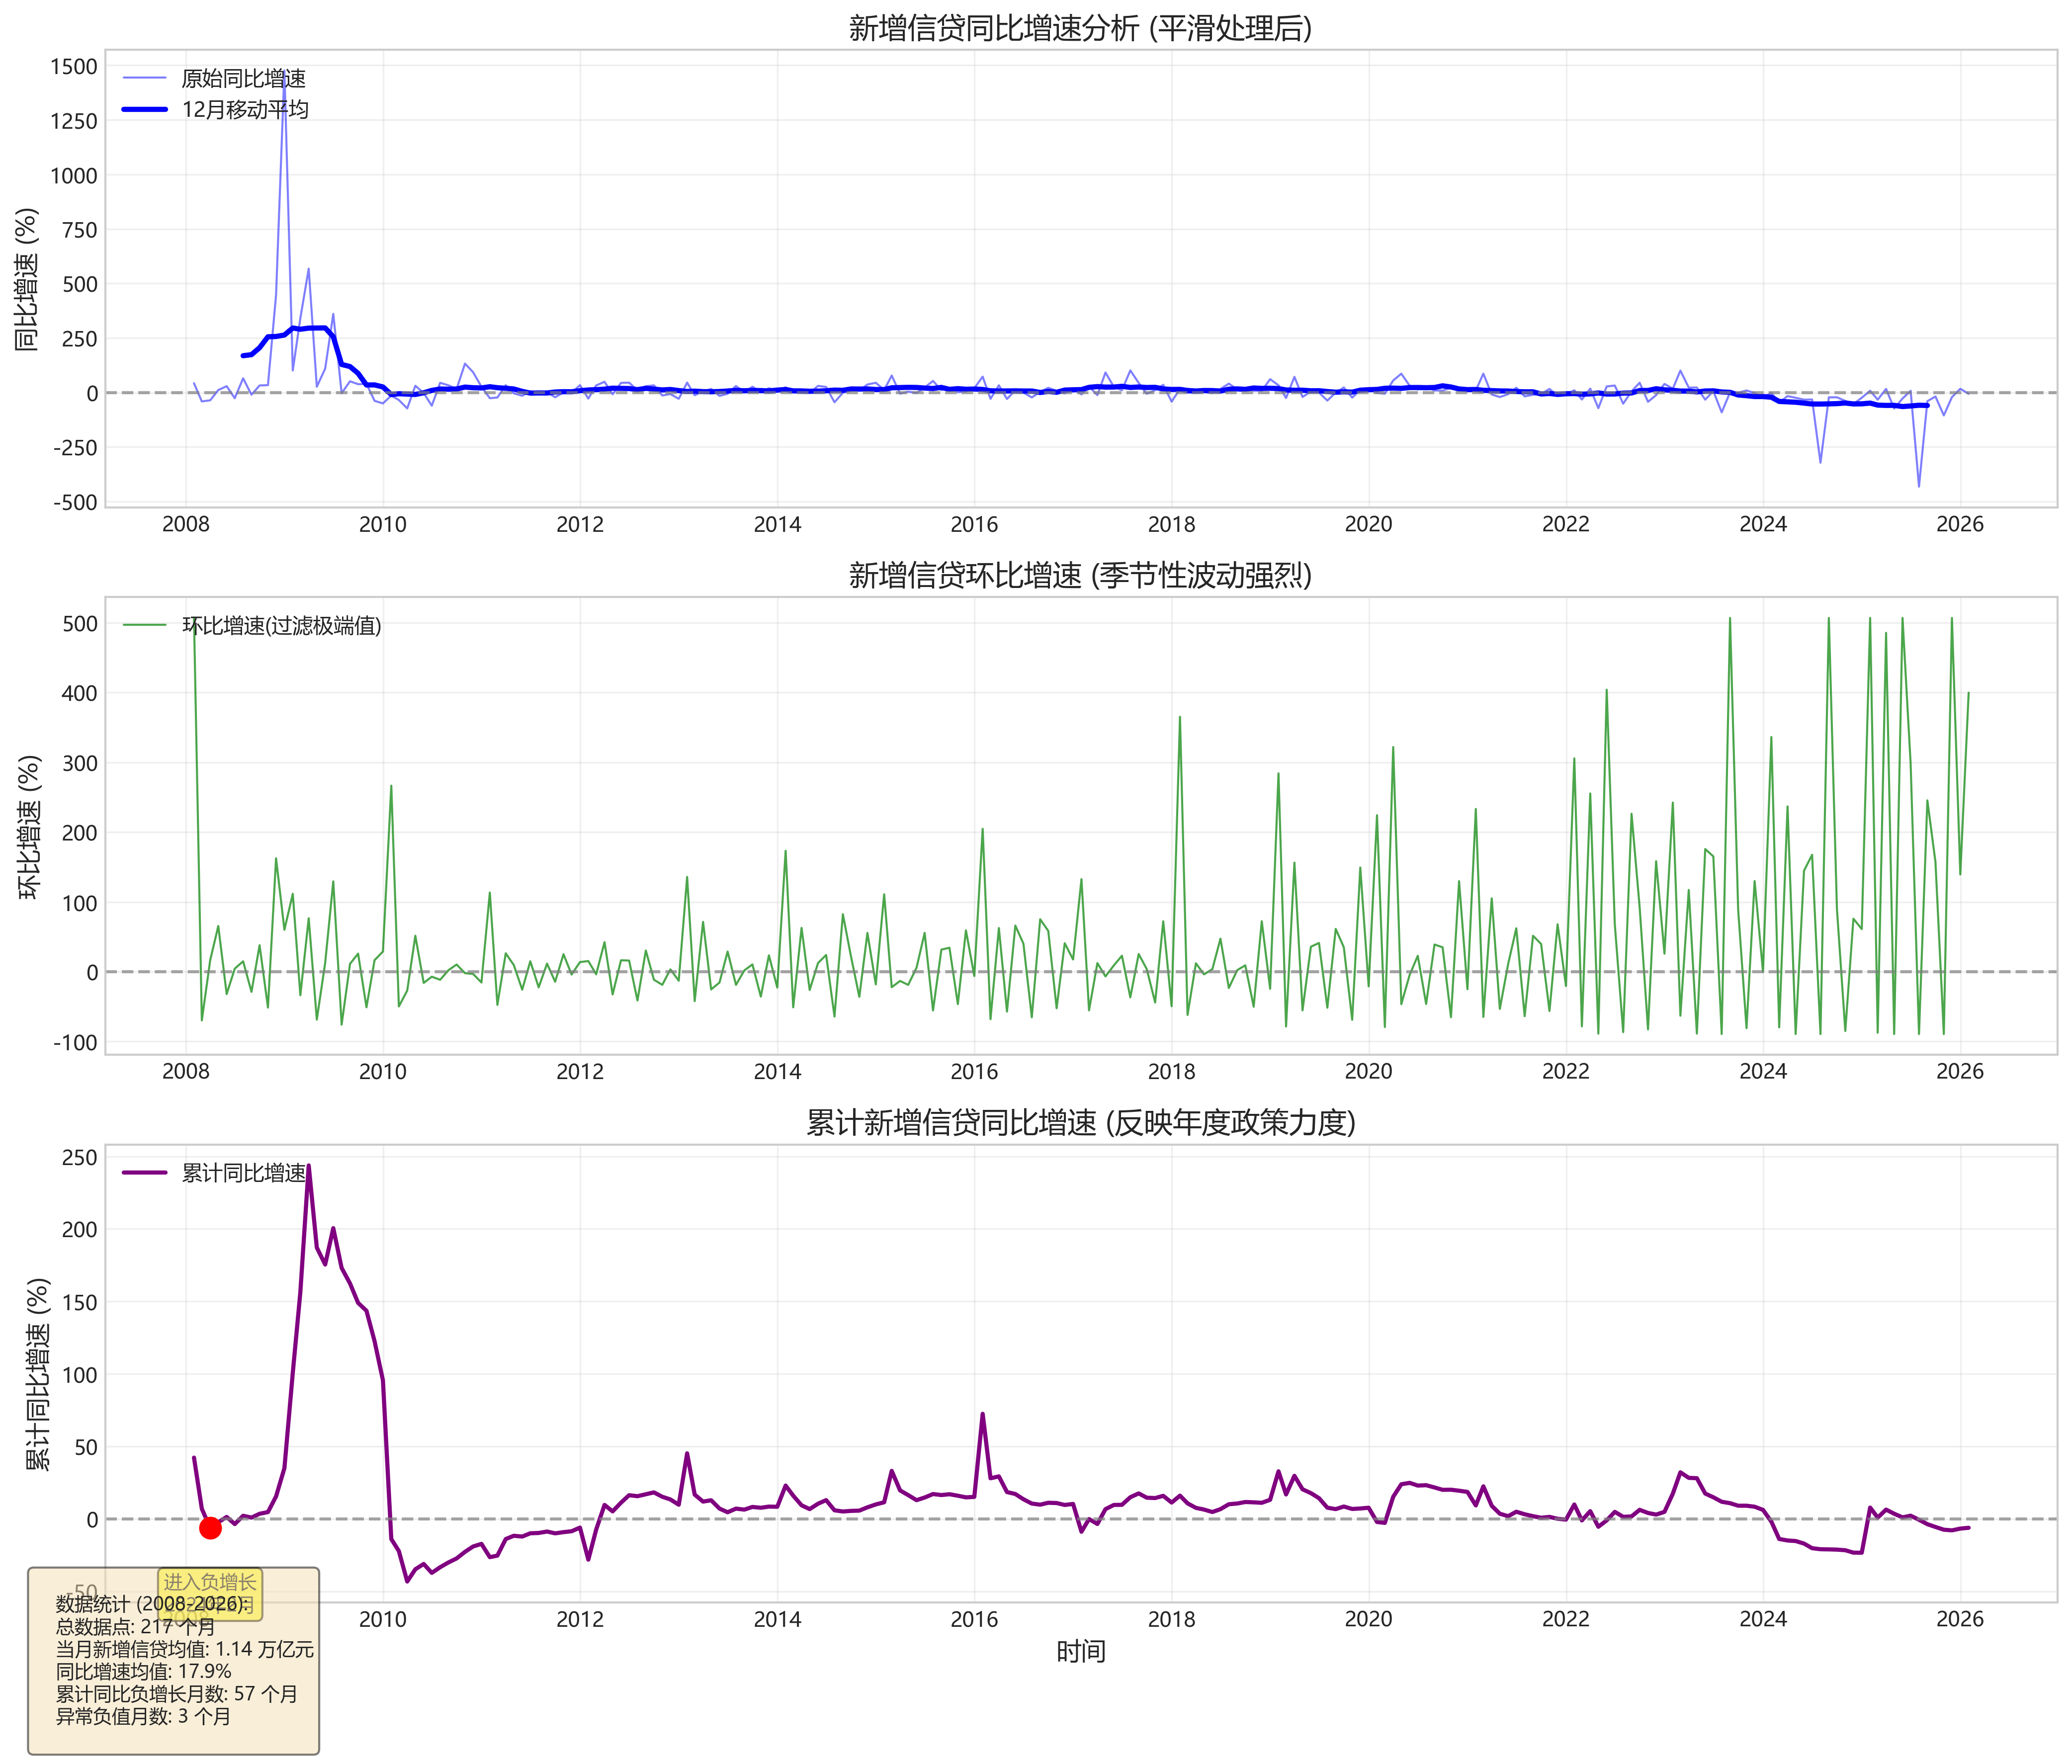Screen dimensions: 2072x1764
Task: Click the 1500 tick on top chart y-axis
Action: (x=74, y=67)
